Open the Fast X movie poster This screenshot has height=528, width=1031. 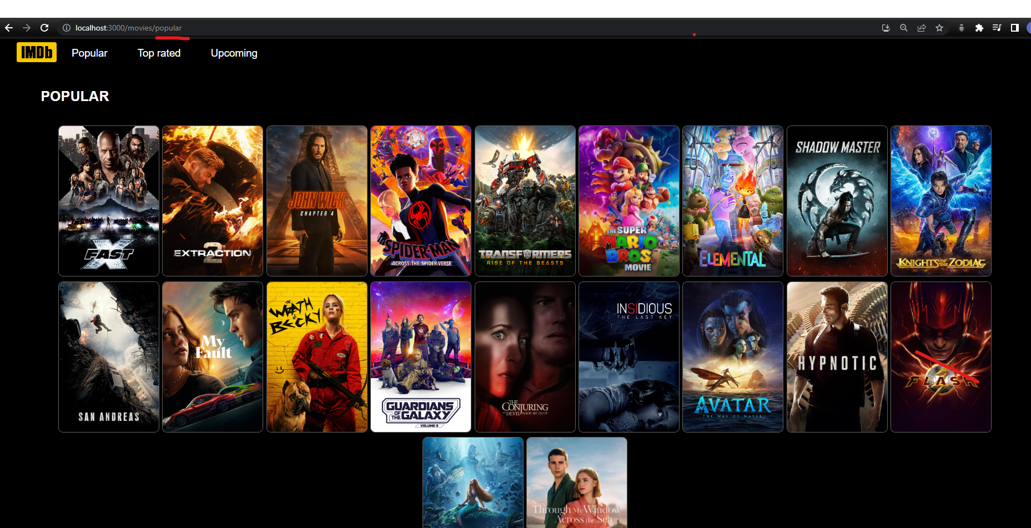pos(109,201)
